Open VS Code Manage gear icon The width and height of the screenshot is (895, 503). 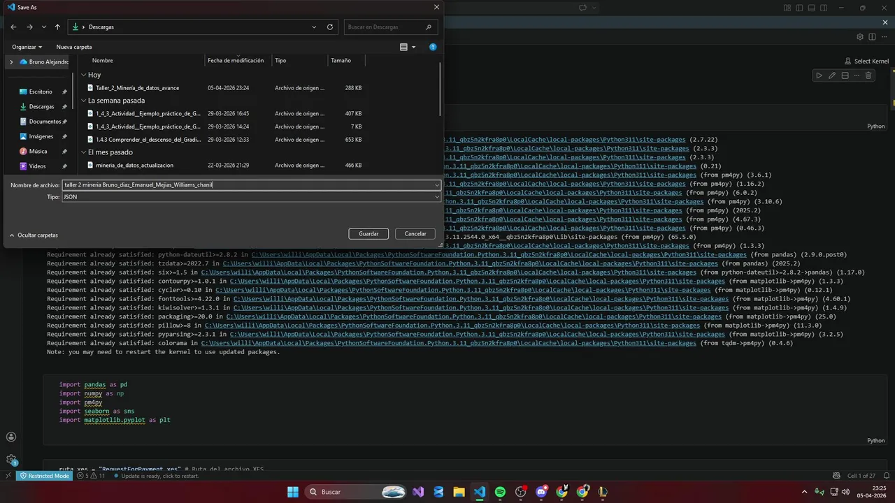(11, 459)
